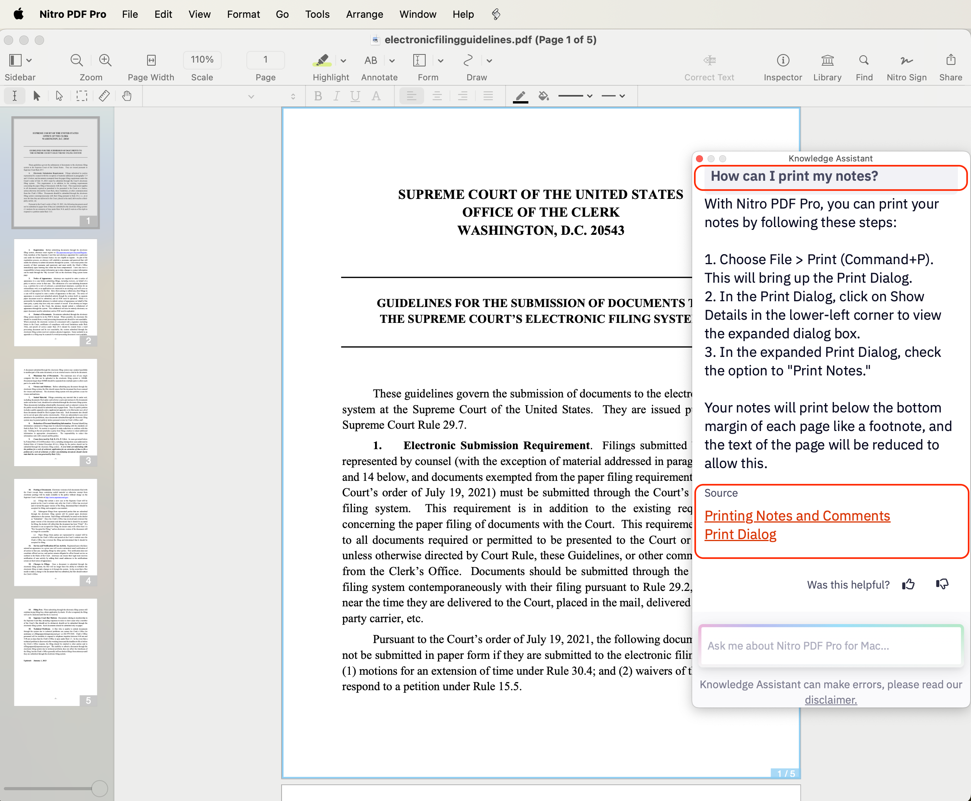Click the disclaimer link
This screenshot has width=971, height=801.
(831, 700)
